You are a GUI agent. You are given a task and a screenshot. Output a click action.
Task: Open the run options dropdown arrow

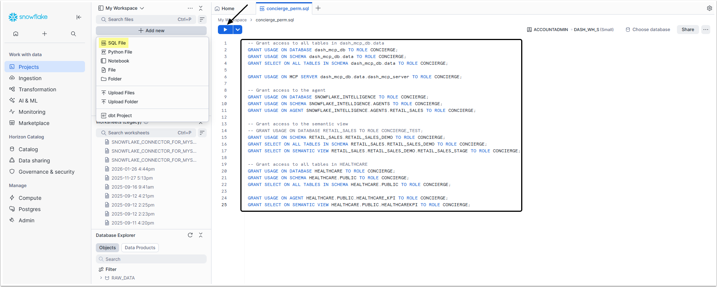[x=238, y=30]
